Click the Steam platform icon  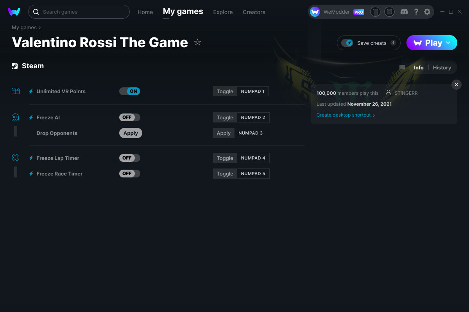pyautogui.click(x=15, y=66)
